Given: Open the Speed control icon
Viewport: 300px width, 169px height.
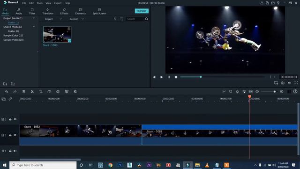Looking at the screenshot, I should point(49,92).
